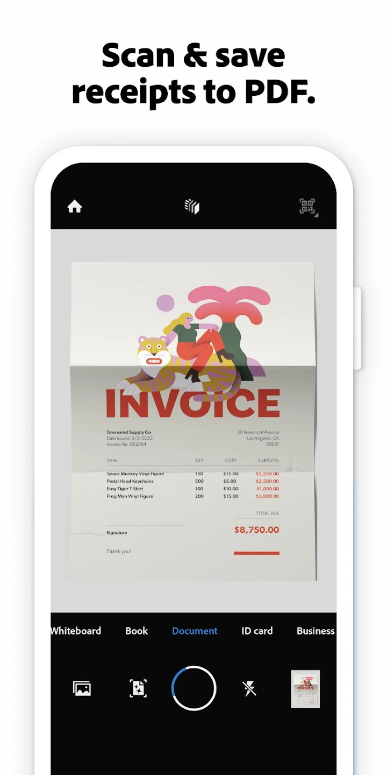Select the Business card mode
This screenshot has height=775, width=387.
pyautogui.click(x=316, y=631)
